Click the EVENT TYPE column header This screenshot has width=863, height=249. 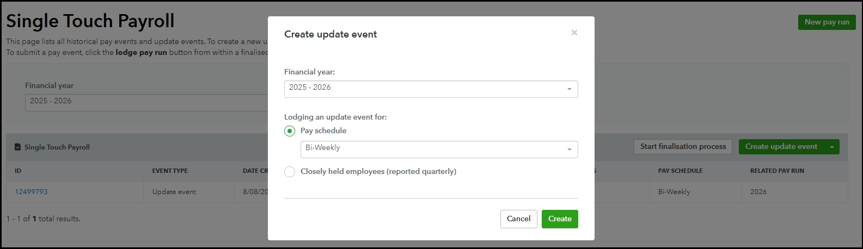click(170, 171)
